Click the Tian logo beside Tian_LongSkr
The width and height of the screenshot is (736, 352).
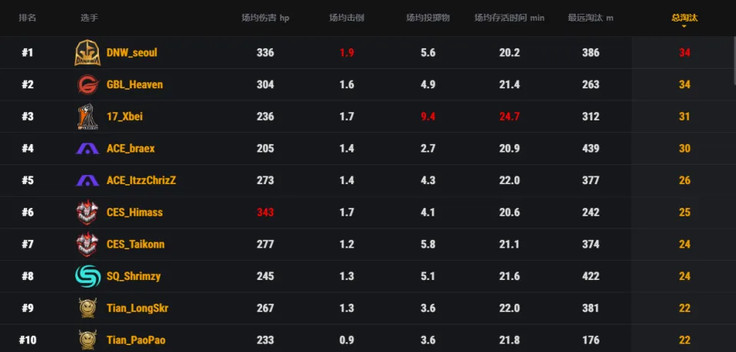point(87,308)
